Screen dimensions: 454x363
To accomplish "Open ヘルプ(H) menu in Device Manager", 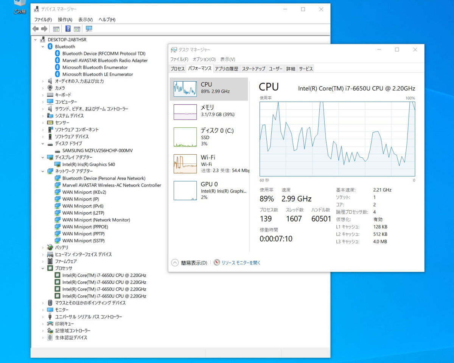I will (x=107, y=20).
